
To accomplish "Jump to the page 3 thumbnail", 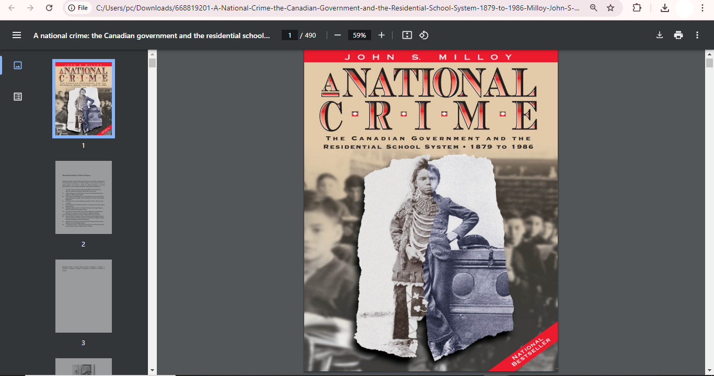I will 84,296.
